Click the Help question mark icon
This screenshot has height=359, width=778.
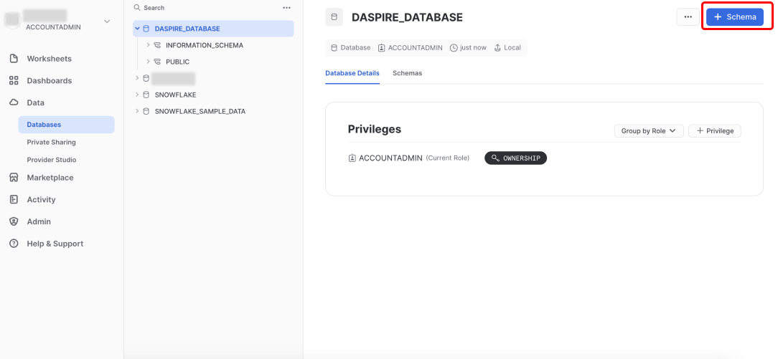point(14,244)
